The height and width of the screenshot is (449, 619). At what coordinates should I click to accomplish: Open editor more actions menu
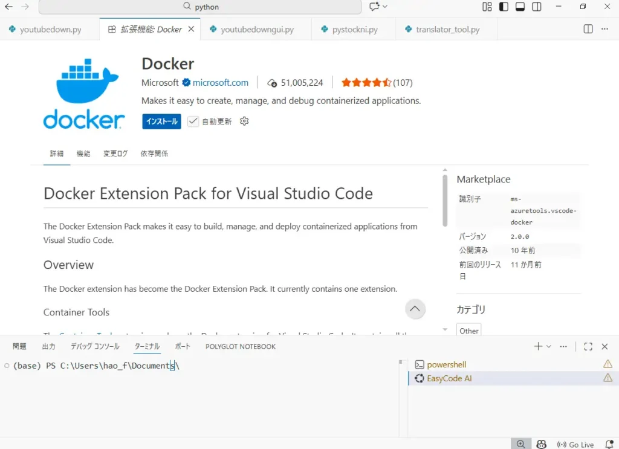click(x=604, y=29)
